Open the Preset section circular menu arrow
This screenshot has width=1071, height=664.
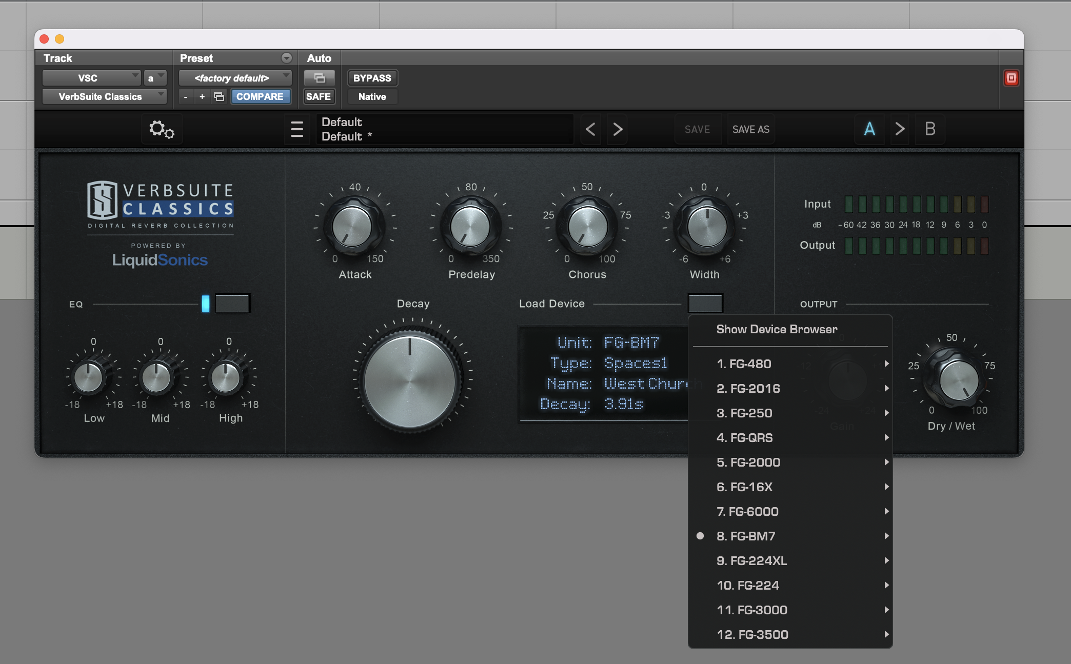(287, 58)
